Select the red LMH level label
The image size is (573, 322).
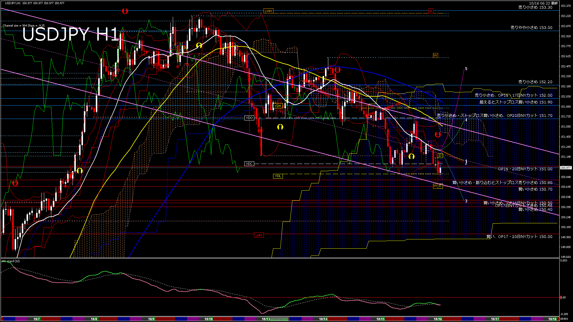point(258,235)
